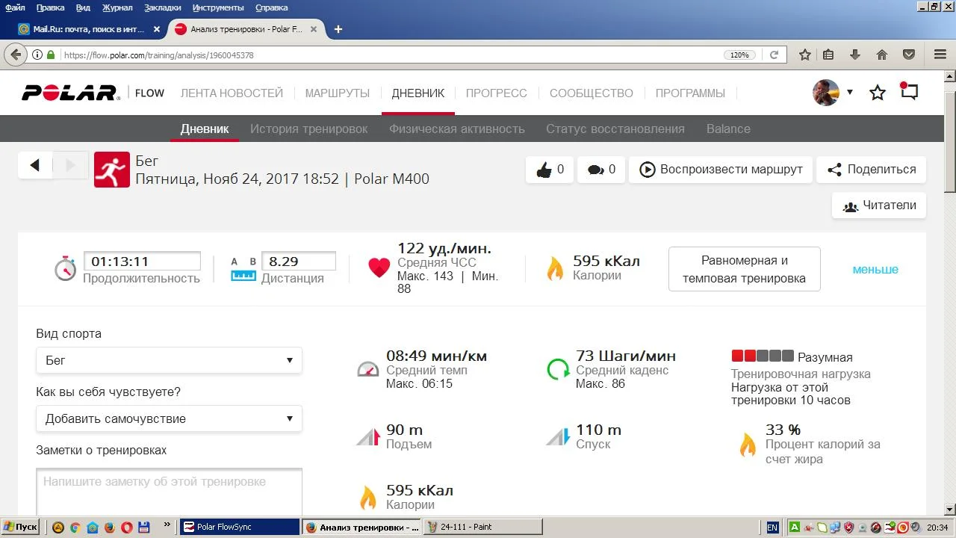
Task: Launch Firefox from quick launch bar
Action: [x=109, y=527]
